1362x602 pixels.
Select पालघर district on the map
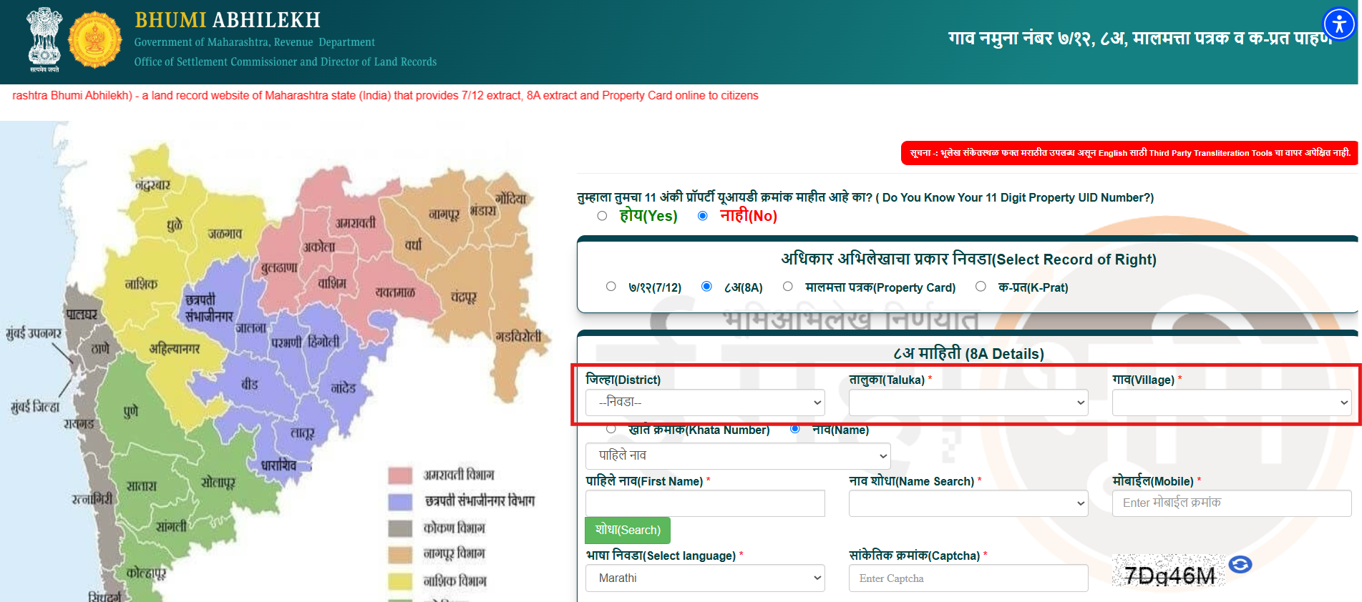pos(82,314)
